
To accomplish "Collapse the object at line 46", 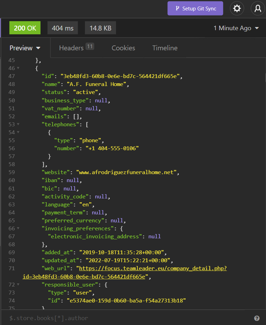I will [x=18, y=68].
